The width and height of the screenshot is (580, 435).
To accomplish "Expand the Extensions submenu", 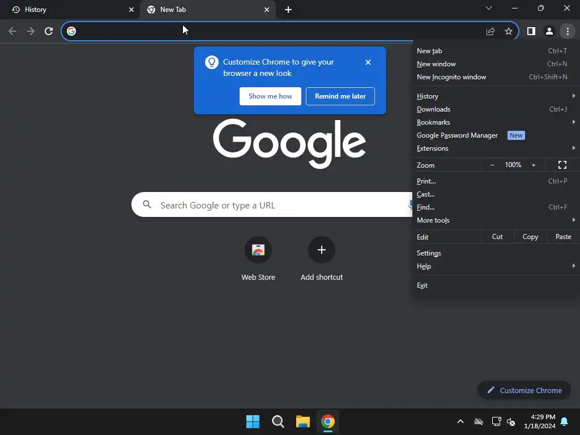I will pos(496,148).
